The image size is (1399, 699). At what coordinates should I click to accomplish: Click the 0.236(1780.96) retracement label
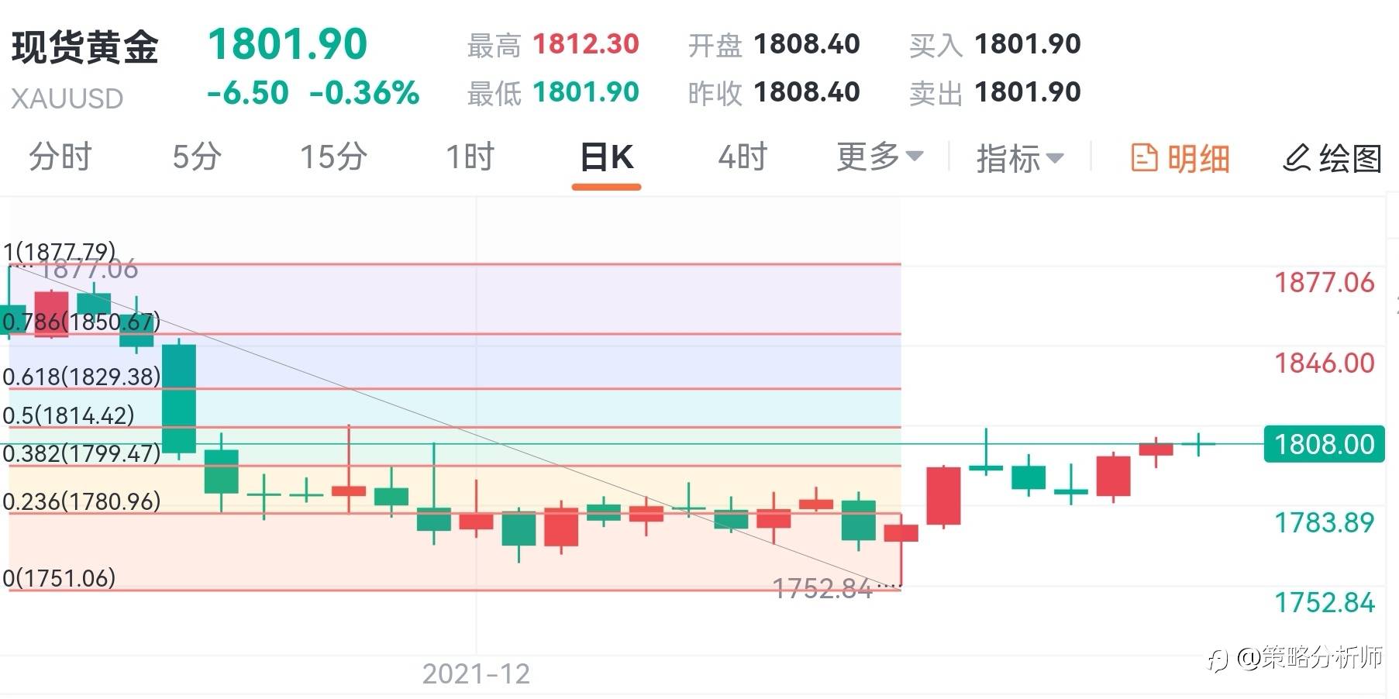[x=81, y=501]
